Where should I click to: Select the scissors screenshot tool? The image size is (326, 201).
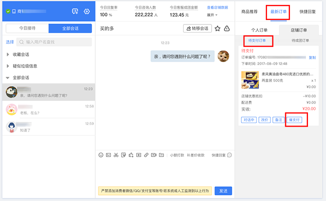click(x=116, y=155)
